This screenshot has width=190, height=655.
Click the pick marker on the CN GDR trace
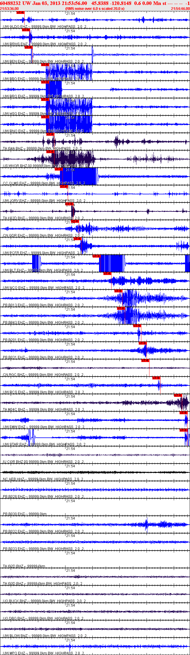pyautogui.click(x=75, y=221)
